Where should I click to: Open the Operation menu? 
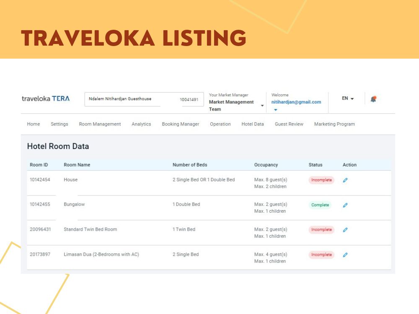pyautogui.click(x=220, y=124)
